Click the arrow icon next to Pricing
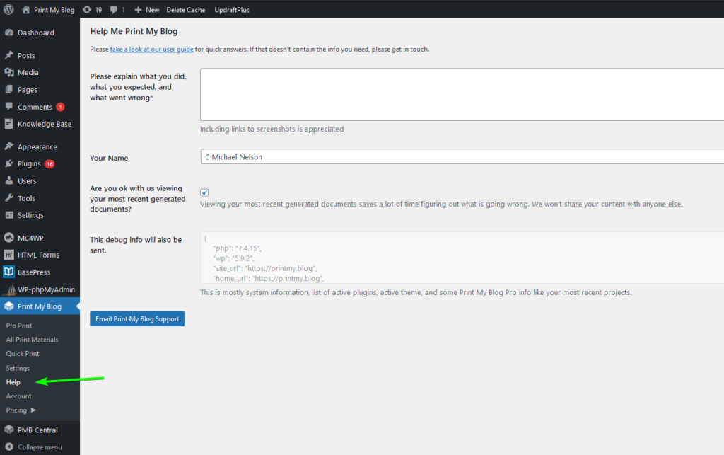 (x=33, y=410)
